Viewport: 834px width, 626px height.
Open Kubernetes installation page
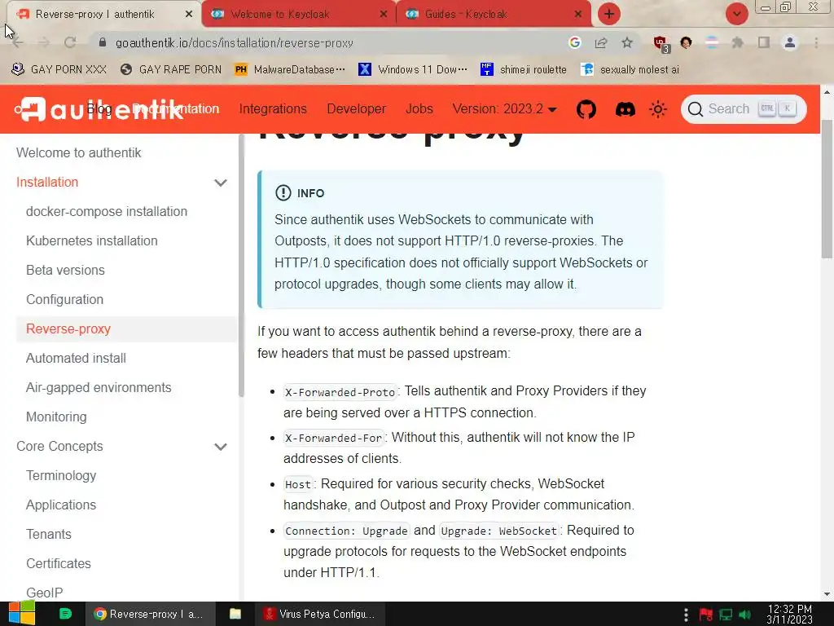(x=91, y=240)
